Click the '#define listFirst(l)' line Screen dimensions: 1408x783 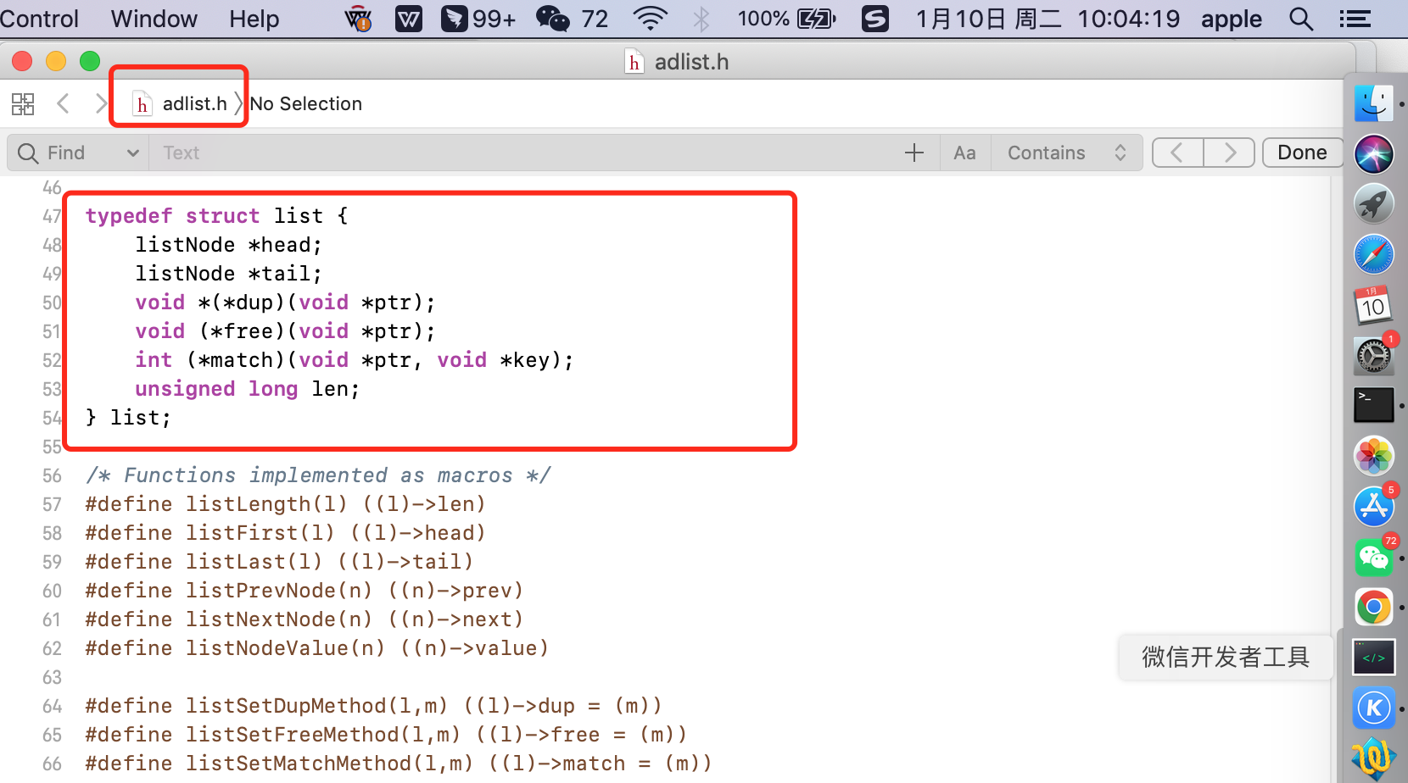click(x=285, y=533)
